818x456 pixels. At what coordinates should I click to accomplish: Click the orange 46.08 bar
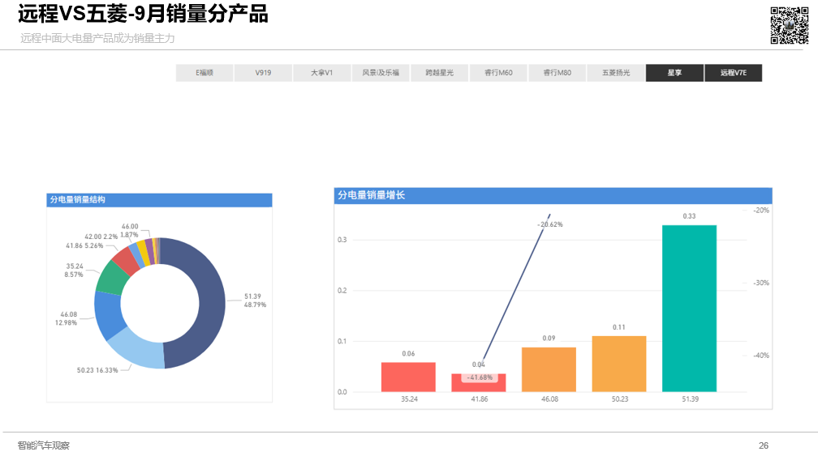(549, 369)
